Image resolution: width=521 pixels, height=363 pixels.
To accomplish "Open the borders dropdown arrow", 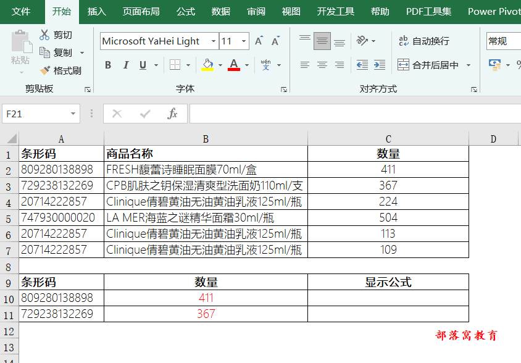I will click(x=188, y=65).
